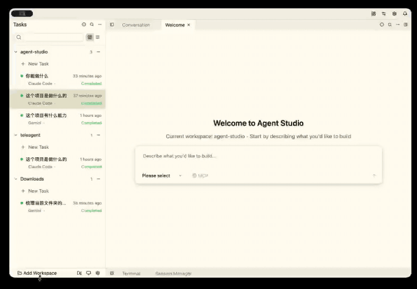The image size is (417, 289).
Task: Open the Tasks header more options menu
Action: click(100, 24)
